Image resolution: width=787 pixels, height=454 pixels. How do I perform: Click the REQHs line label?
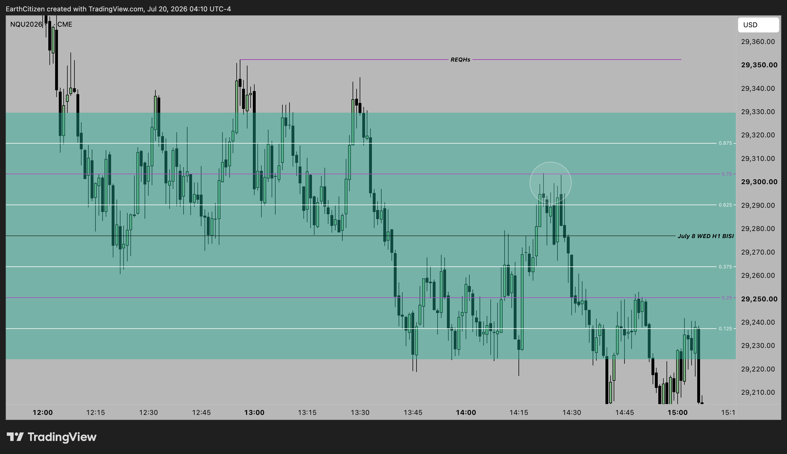point(460,60)
